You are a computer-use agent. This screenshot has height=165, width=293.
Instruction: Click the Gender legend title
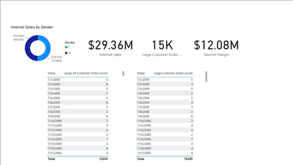(x=70, y=43)
